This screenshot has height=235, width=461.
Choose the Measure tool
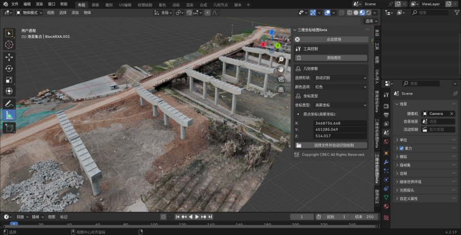(9, 115)
